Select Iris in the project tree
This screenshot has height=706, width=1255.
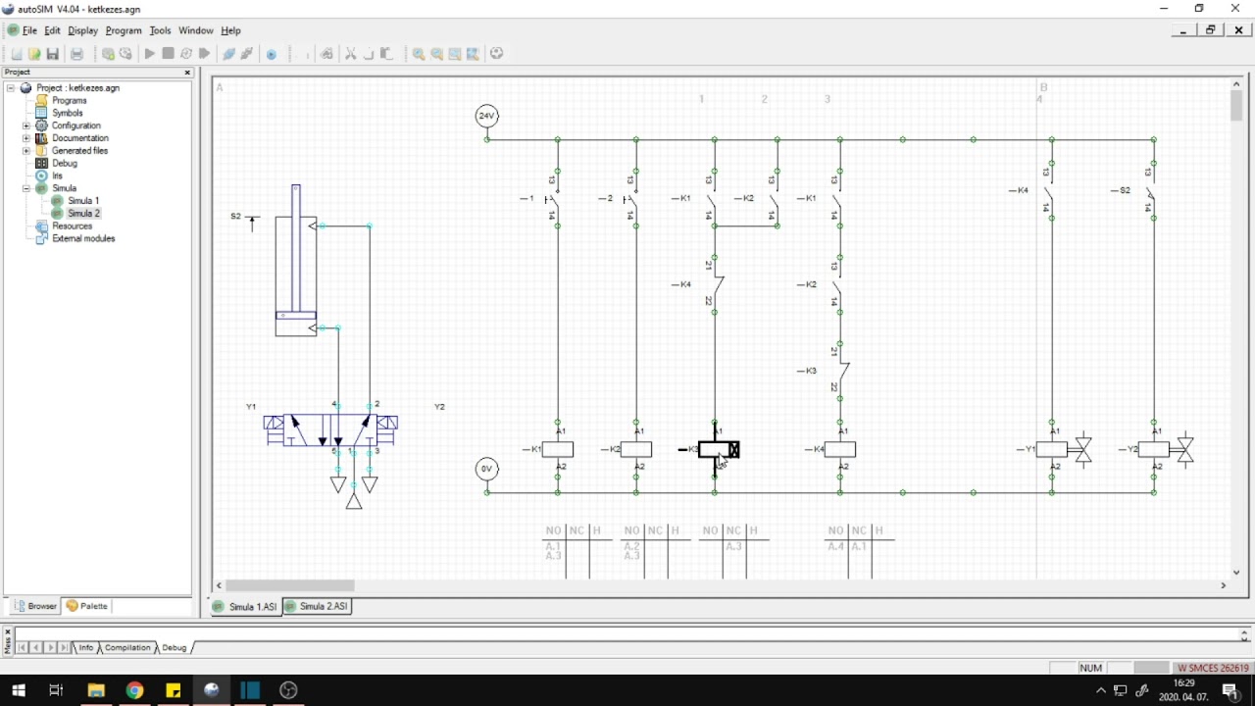[x=57, y=176]
